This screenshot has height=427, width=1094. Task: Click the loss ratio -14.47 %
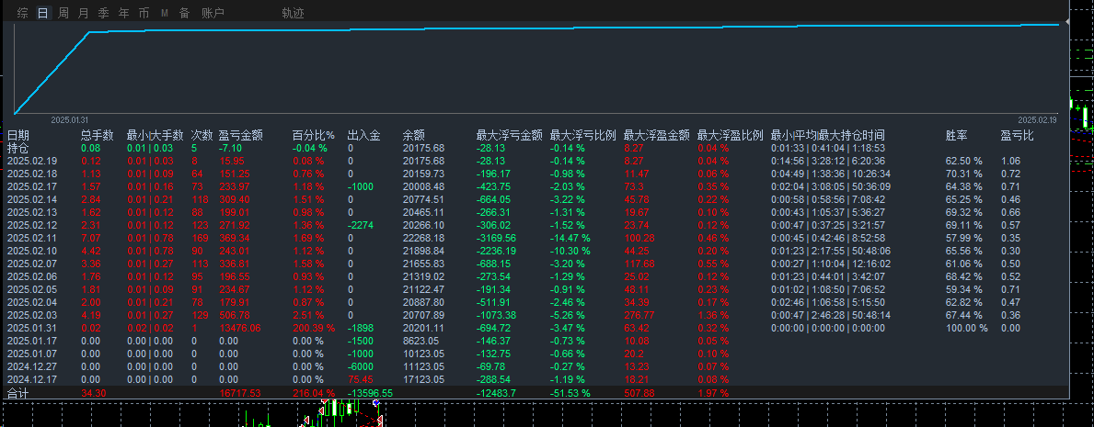(570, 238)
